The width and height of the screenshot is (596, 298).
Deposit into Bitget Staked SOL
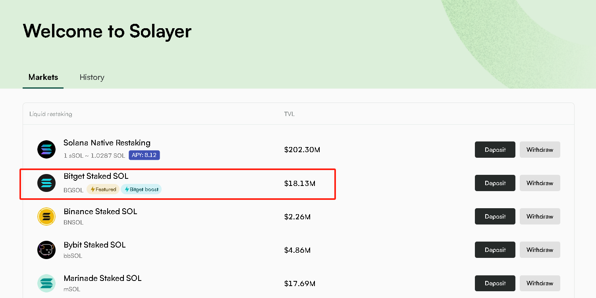[495, 183]
